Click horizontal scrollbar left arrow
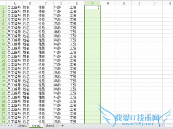The width and height of the screenshot is (173, 129). (163, 126)
